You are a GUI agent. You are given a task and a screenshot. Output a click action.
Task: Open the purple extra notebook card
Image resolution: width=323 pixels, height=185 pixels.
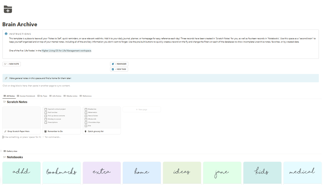coord(101,172)
